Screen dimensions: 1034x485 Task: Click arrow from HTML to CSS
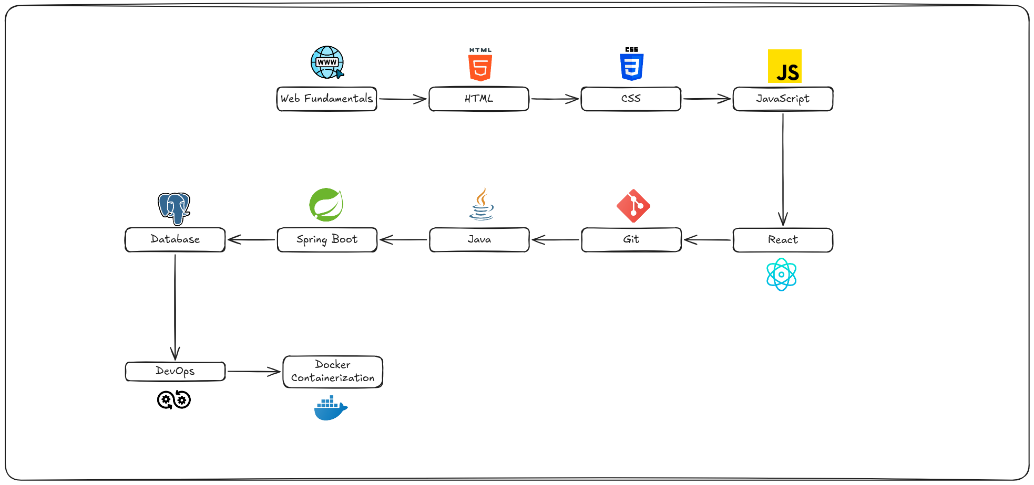555,99
